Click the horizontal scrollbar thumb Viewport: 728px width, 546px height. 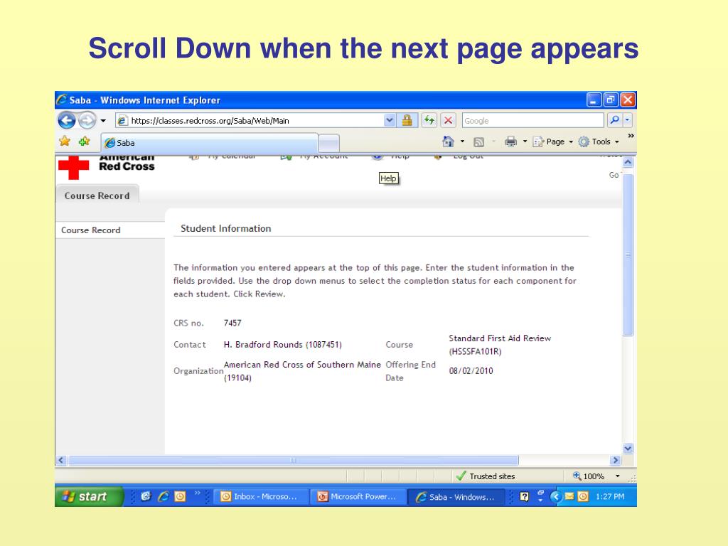pos(294,460)
